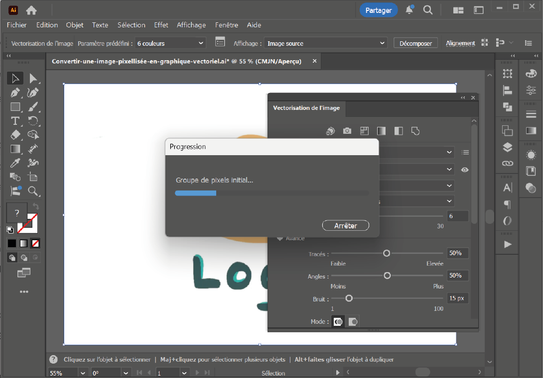This screenshot has height=378, width=543.
Task: Pick the Eyedropper tool
Action: (15, 163)
